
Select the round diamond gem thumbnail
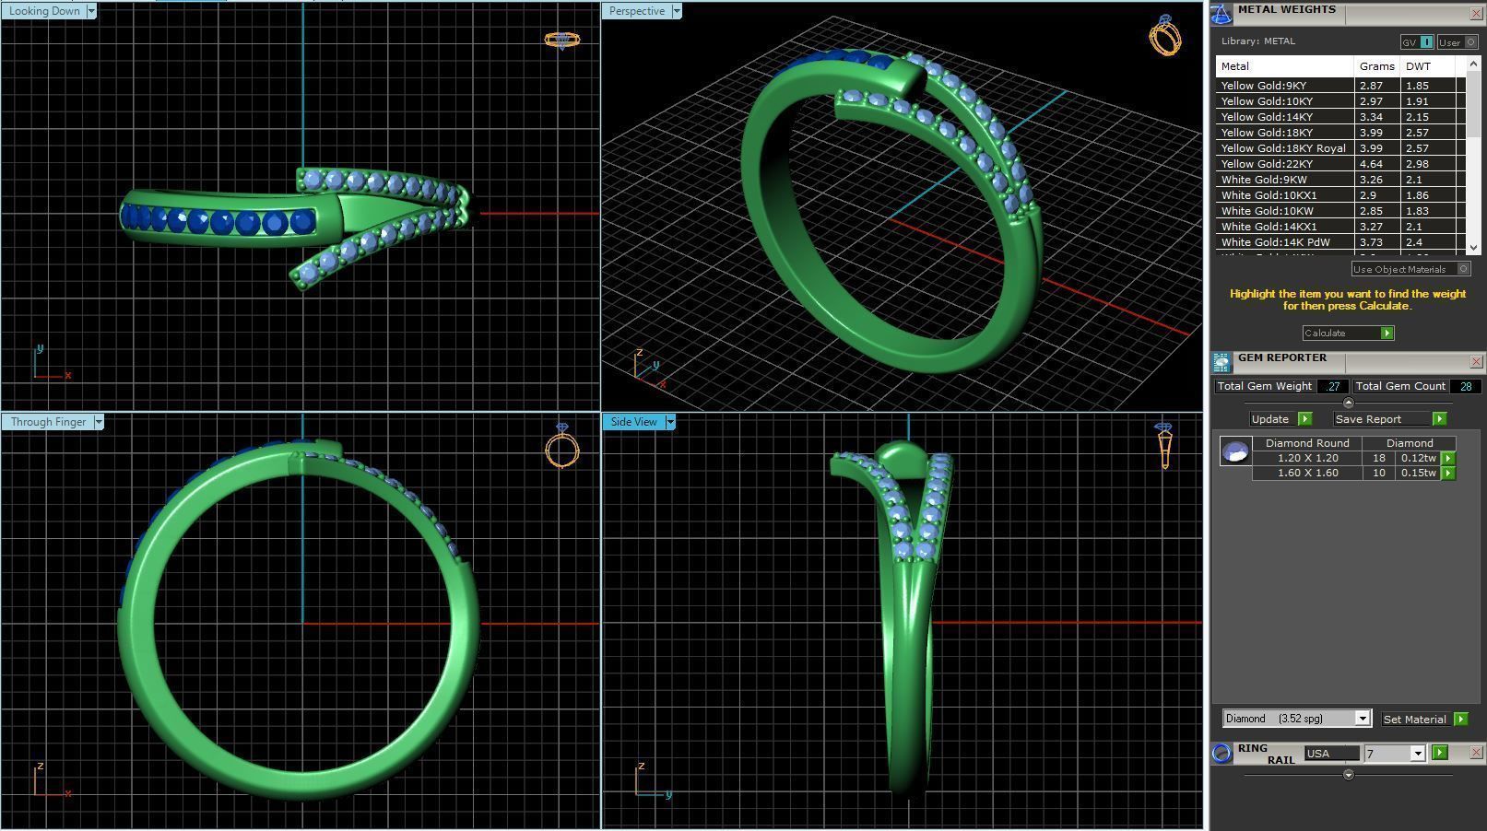[x=1235, y=451]
